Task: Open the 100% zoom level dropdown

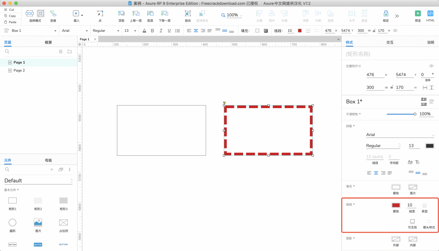Action: click(232, 15)
